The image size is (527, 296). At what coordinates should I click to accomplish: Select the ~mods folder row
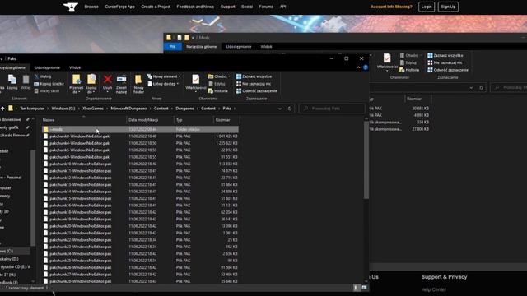[x=140, y=129]
